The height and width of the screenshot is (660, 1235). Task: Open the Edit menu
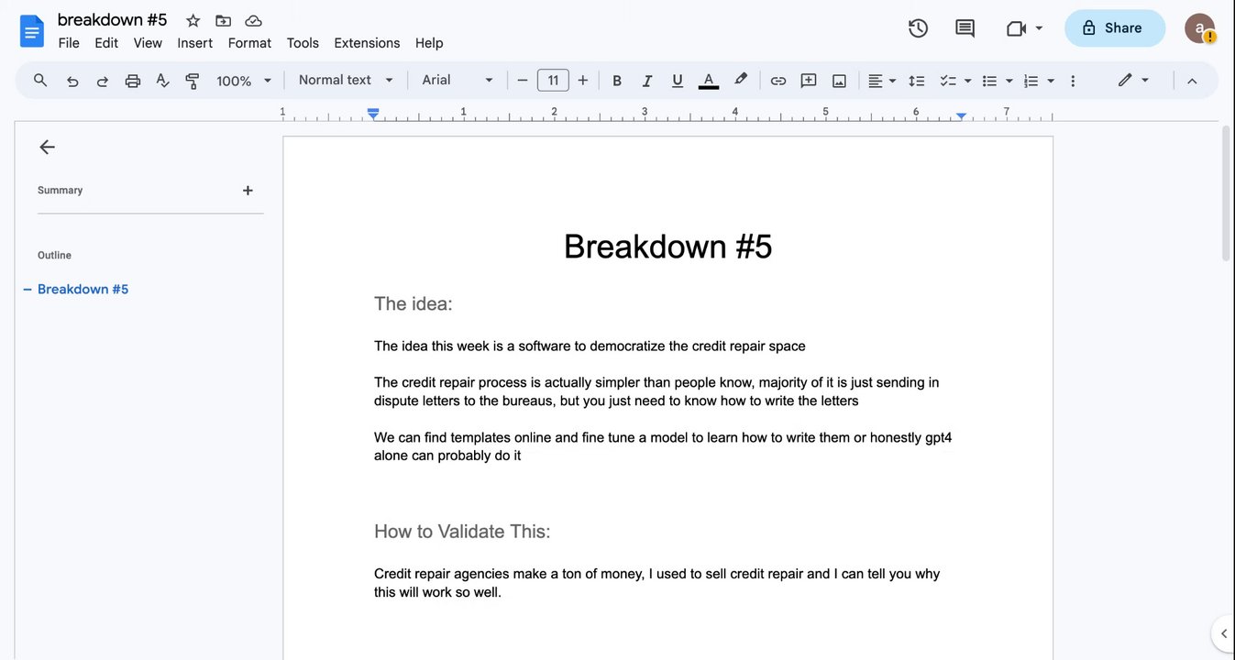pos(106,43)
